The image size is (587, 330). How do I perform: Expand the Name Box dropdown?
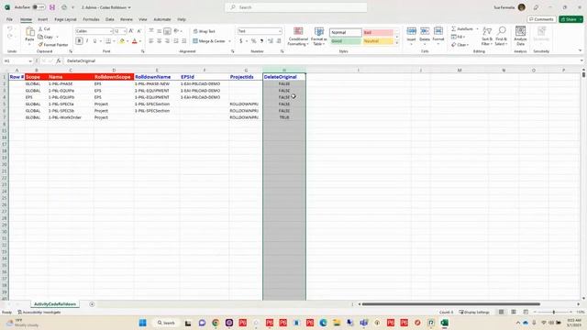coord(30,61)
